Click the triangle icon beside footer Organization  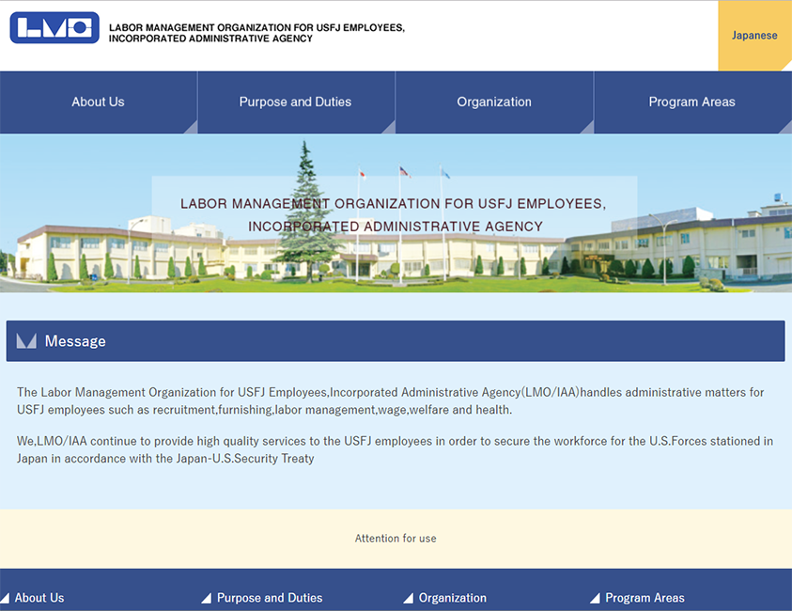408,599
